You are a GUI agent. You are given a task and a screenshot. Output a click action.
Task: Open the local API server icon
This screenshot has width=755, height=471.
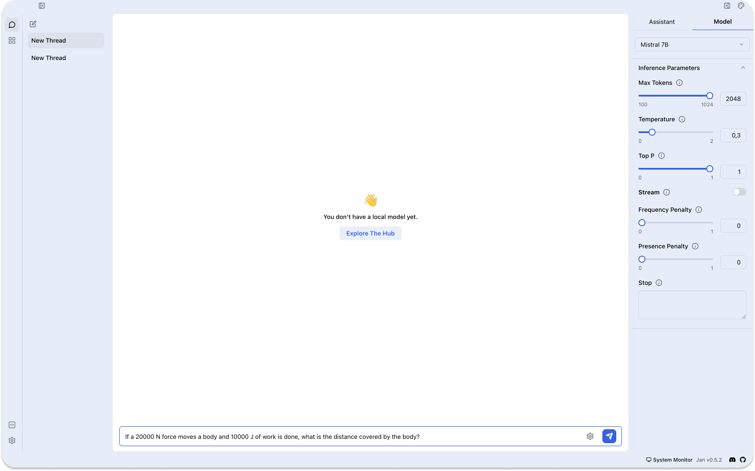coord(12,425)
